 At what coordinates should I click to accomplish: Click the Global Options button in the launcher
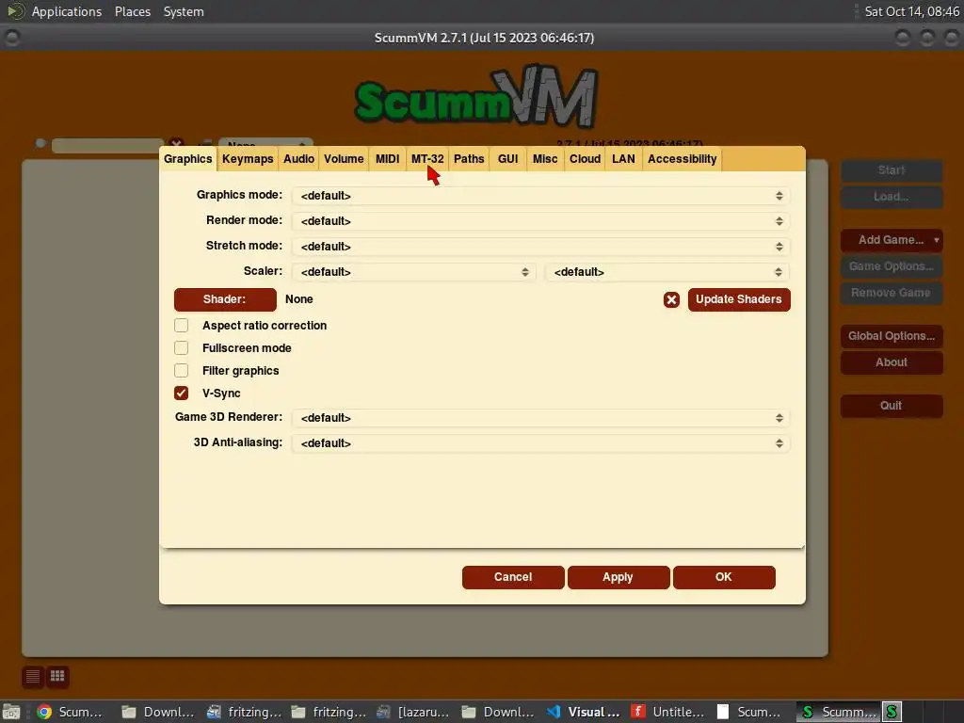pos(892,336)
